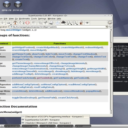The height and width of the screenshot is (128, 128).
Task: Open the View menu
Action: (x=11, y=19)
